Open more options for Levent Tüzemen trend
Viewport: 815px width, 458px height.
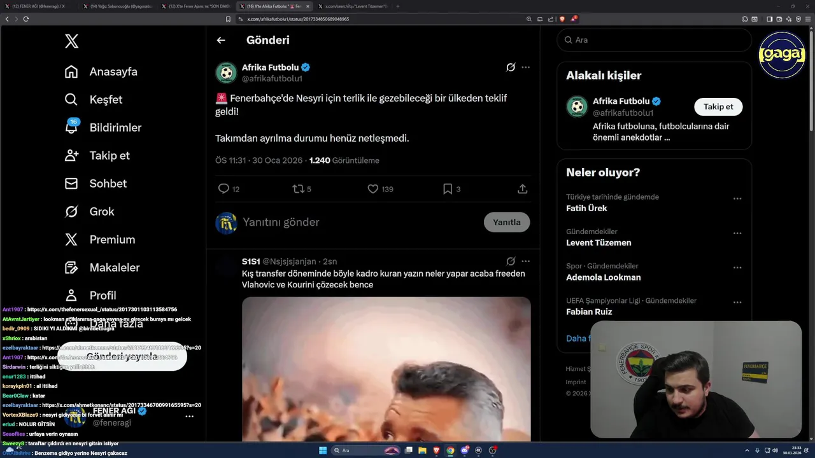(x=737, y=233)
